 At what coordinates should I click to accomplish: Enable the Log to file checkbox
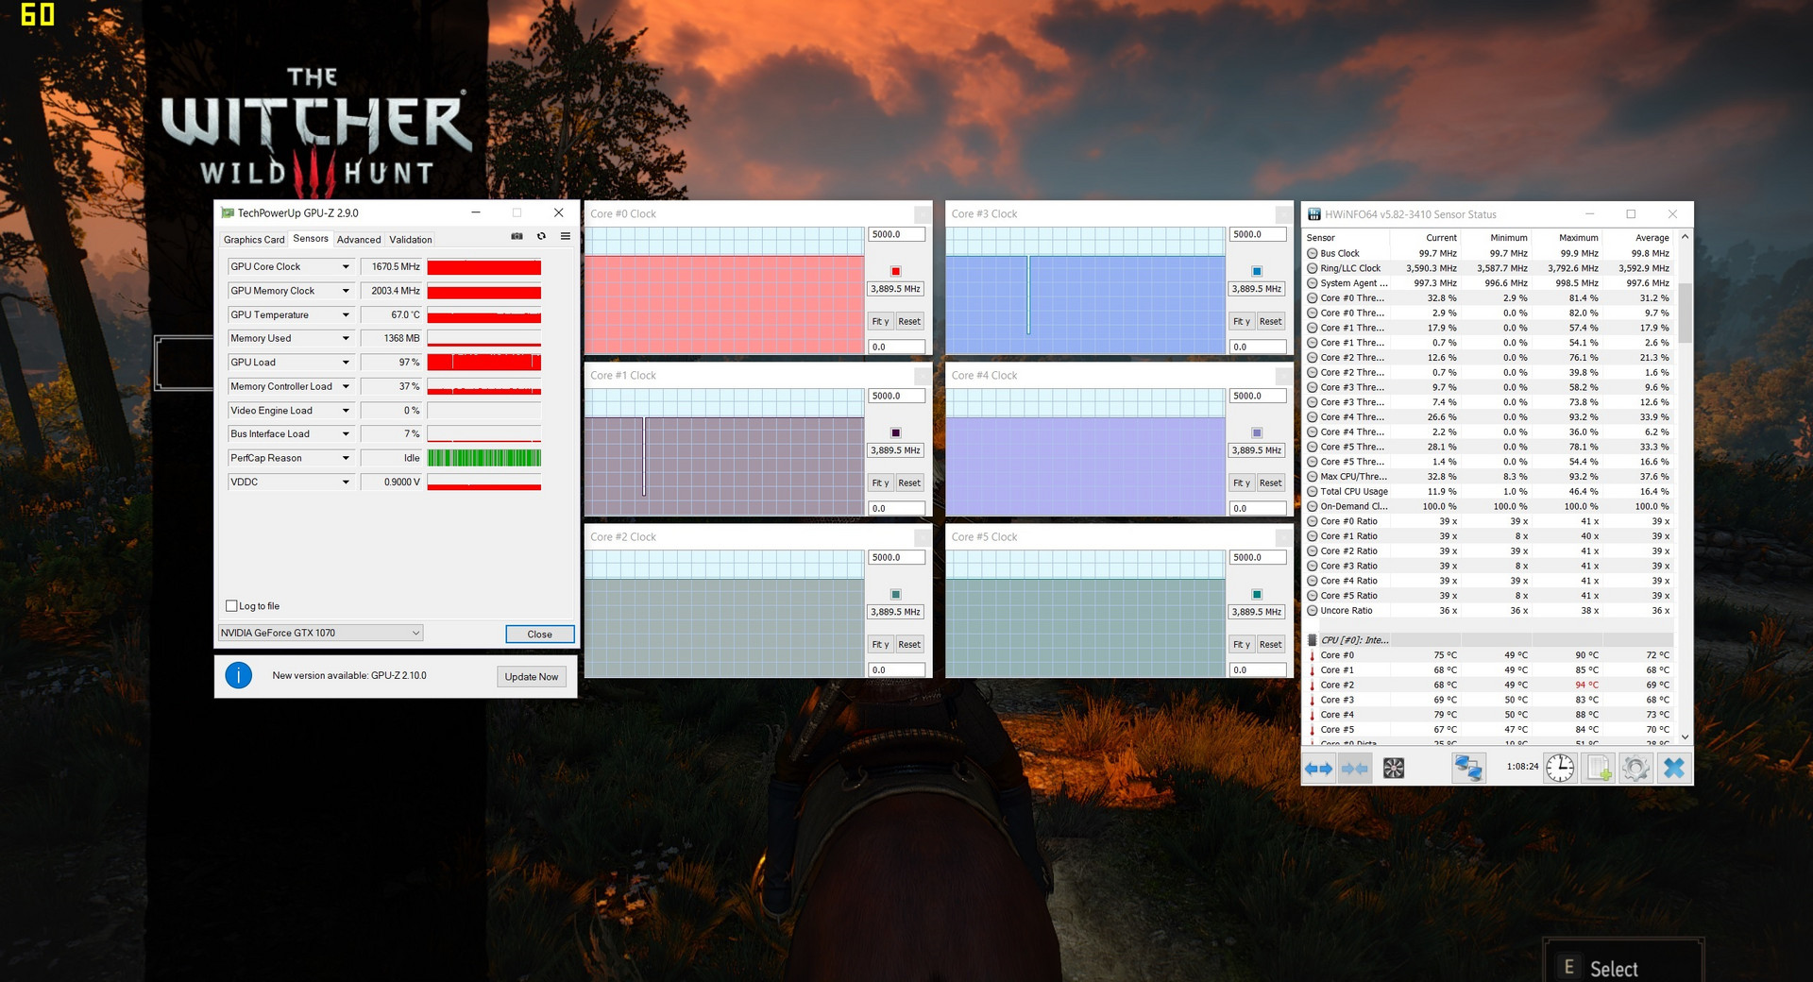pyautogui.click(x=231, y=606)
